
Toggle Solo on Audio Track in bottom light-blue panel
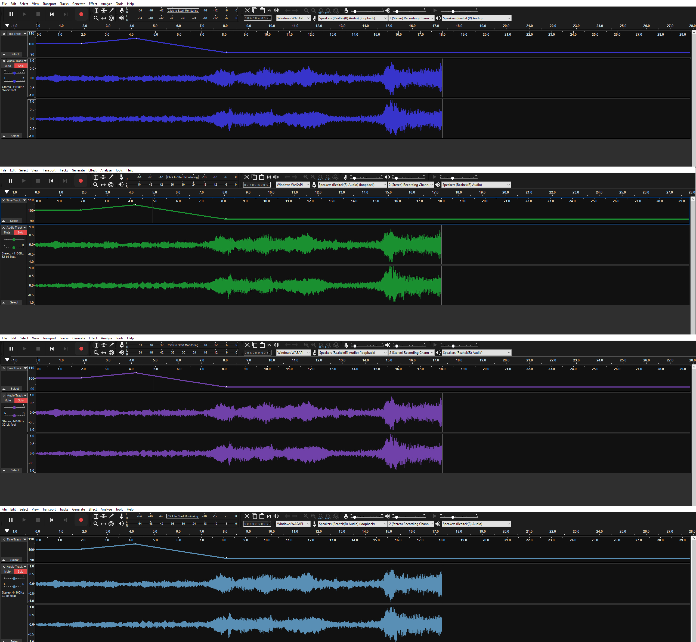20,572
